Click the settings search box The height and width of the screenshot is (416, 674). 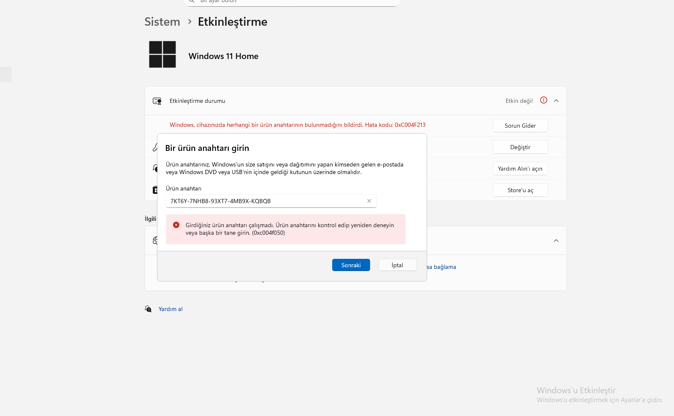click(x=292, y=2)
